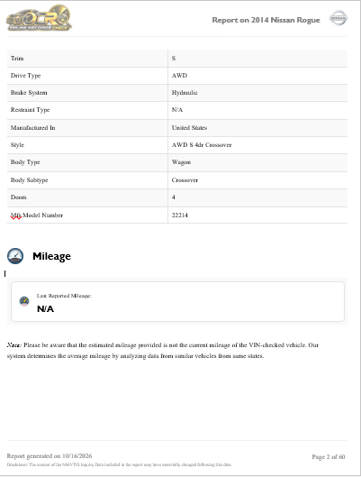
Task: Click the model number '22214'
Action: click(180, 216)
